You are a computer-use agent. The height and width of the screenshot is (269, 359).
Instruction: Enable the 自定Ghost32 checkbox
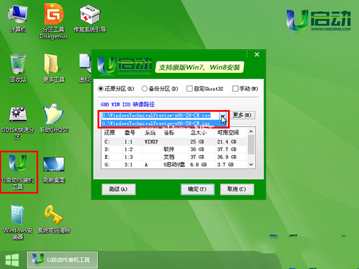point(190,88)
